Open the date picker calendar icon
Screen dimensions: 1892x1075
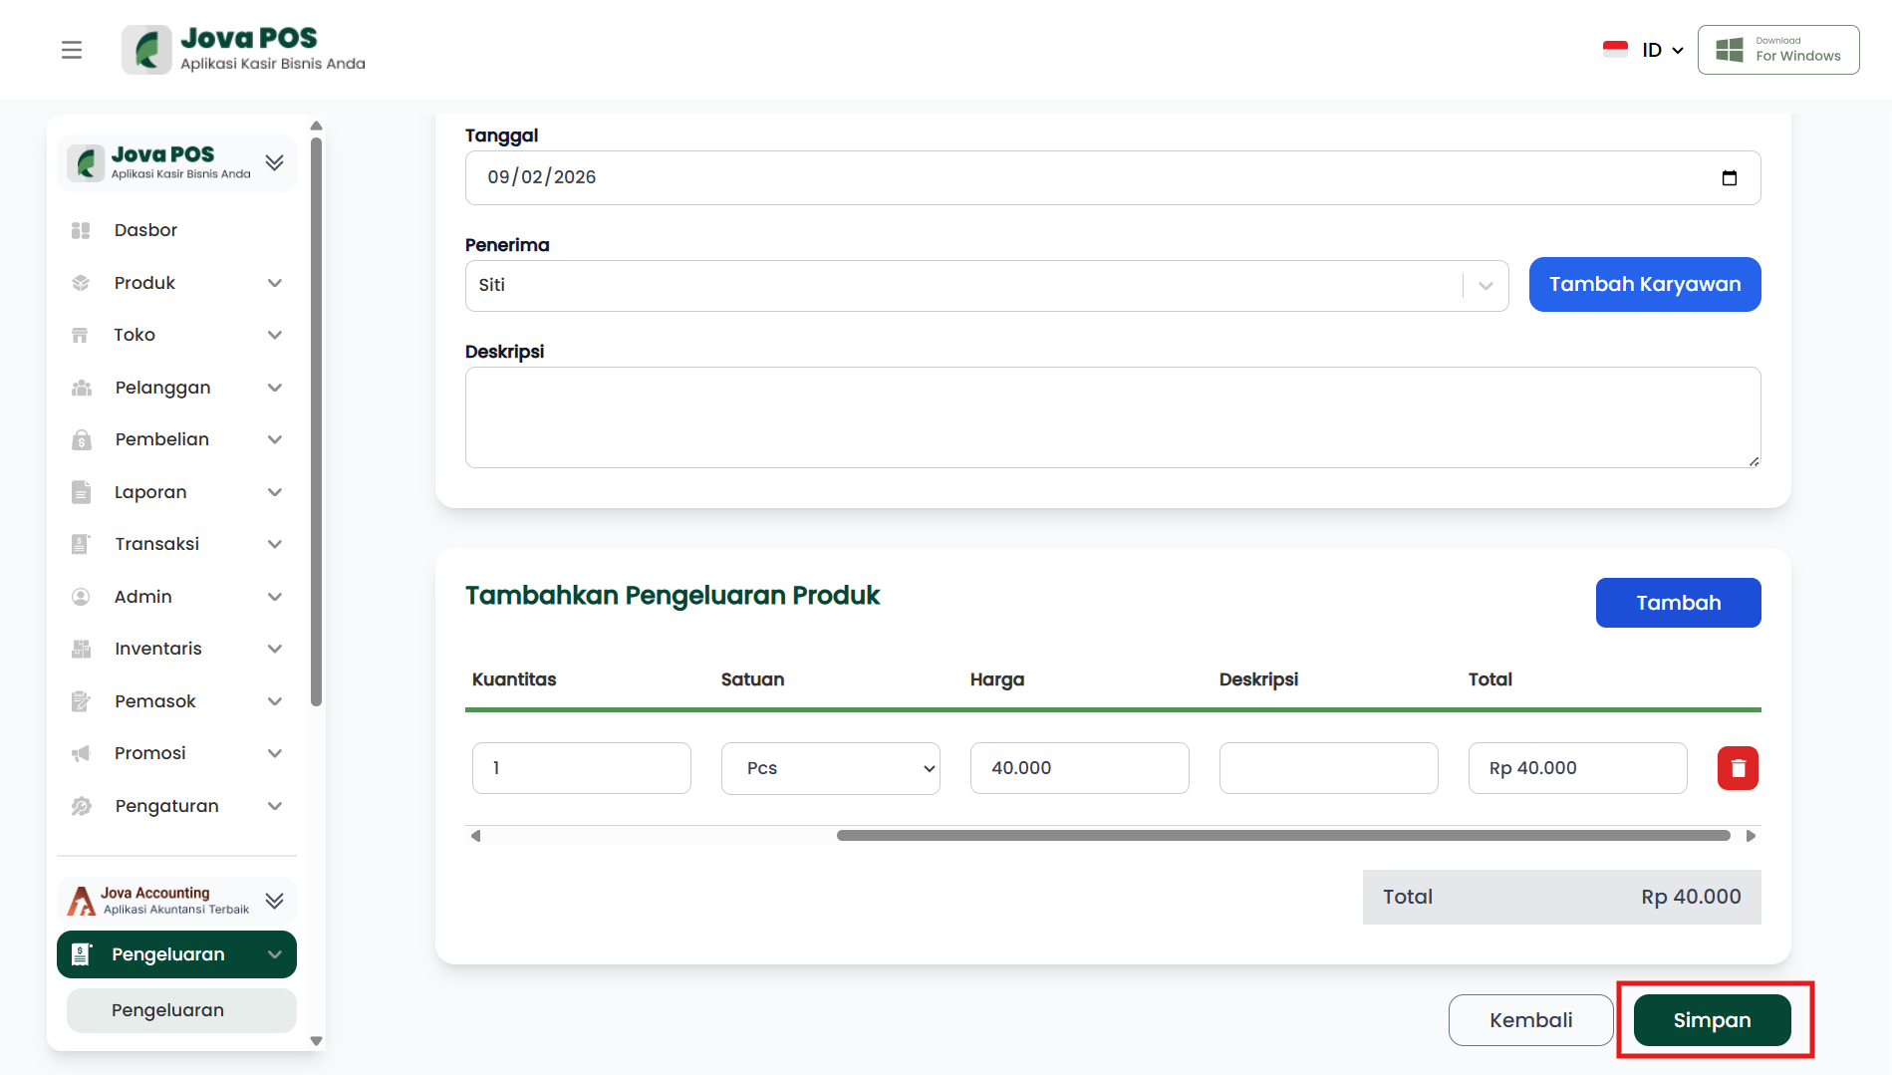(1730, 178)
